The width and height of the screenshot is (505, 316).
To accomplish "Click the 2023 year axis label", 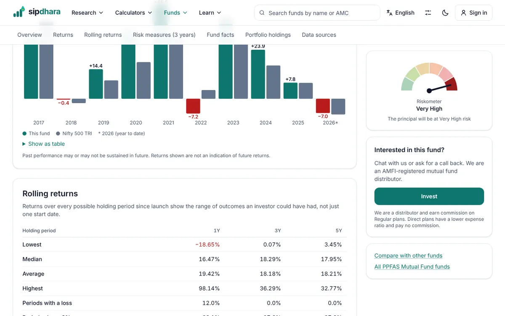I will [x=233, y=123].
